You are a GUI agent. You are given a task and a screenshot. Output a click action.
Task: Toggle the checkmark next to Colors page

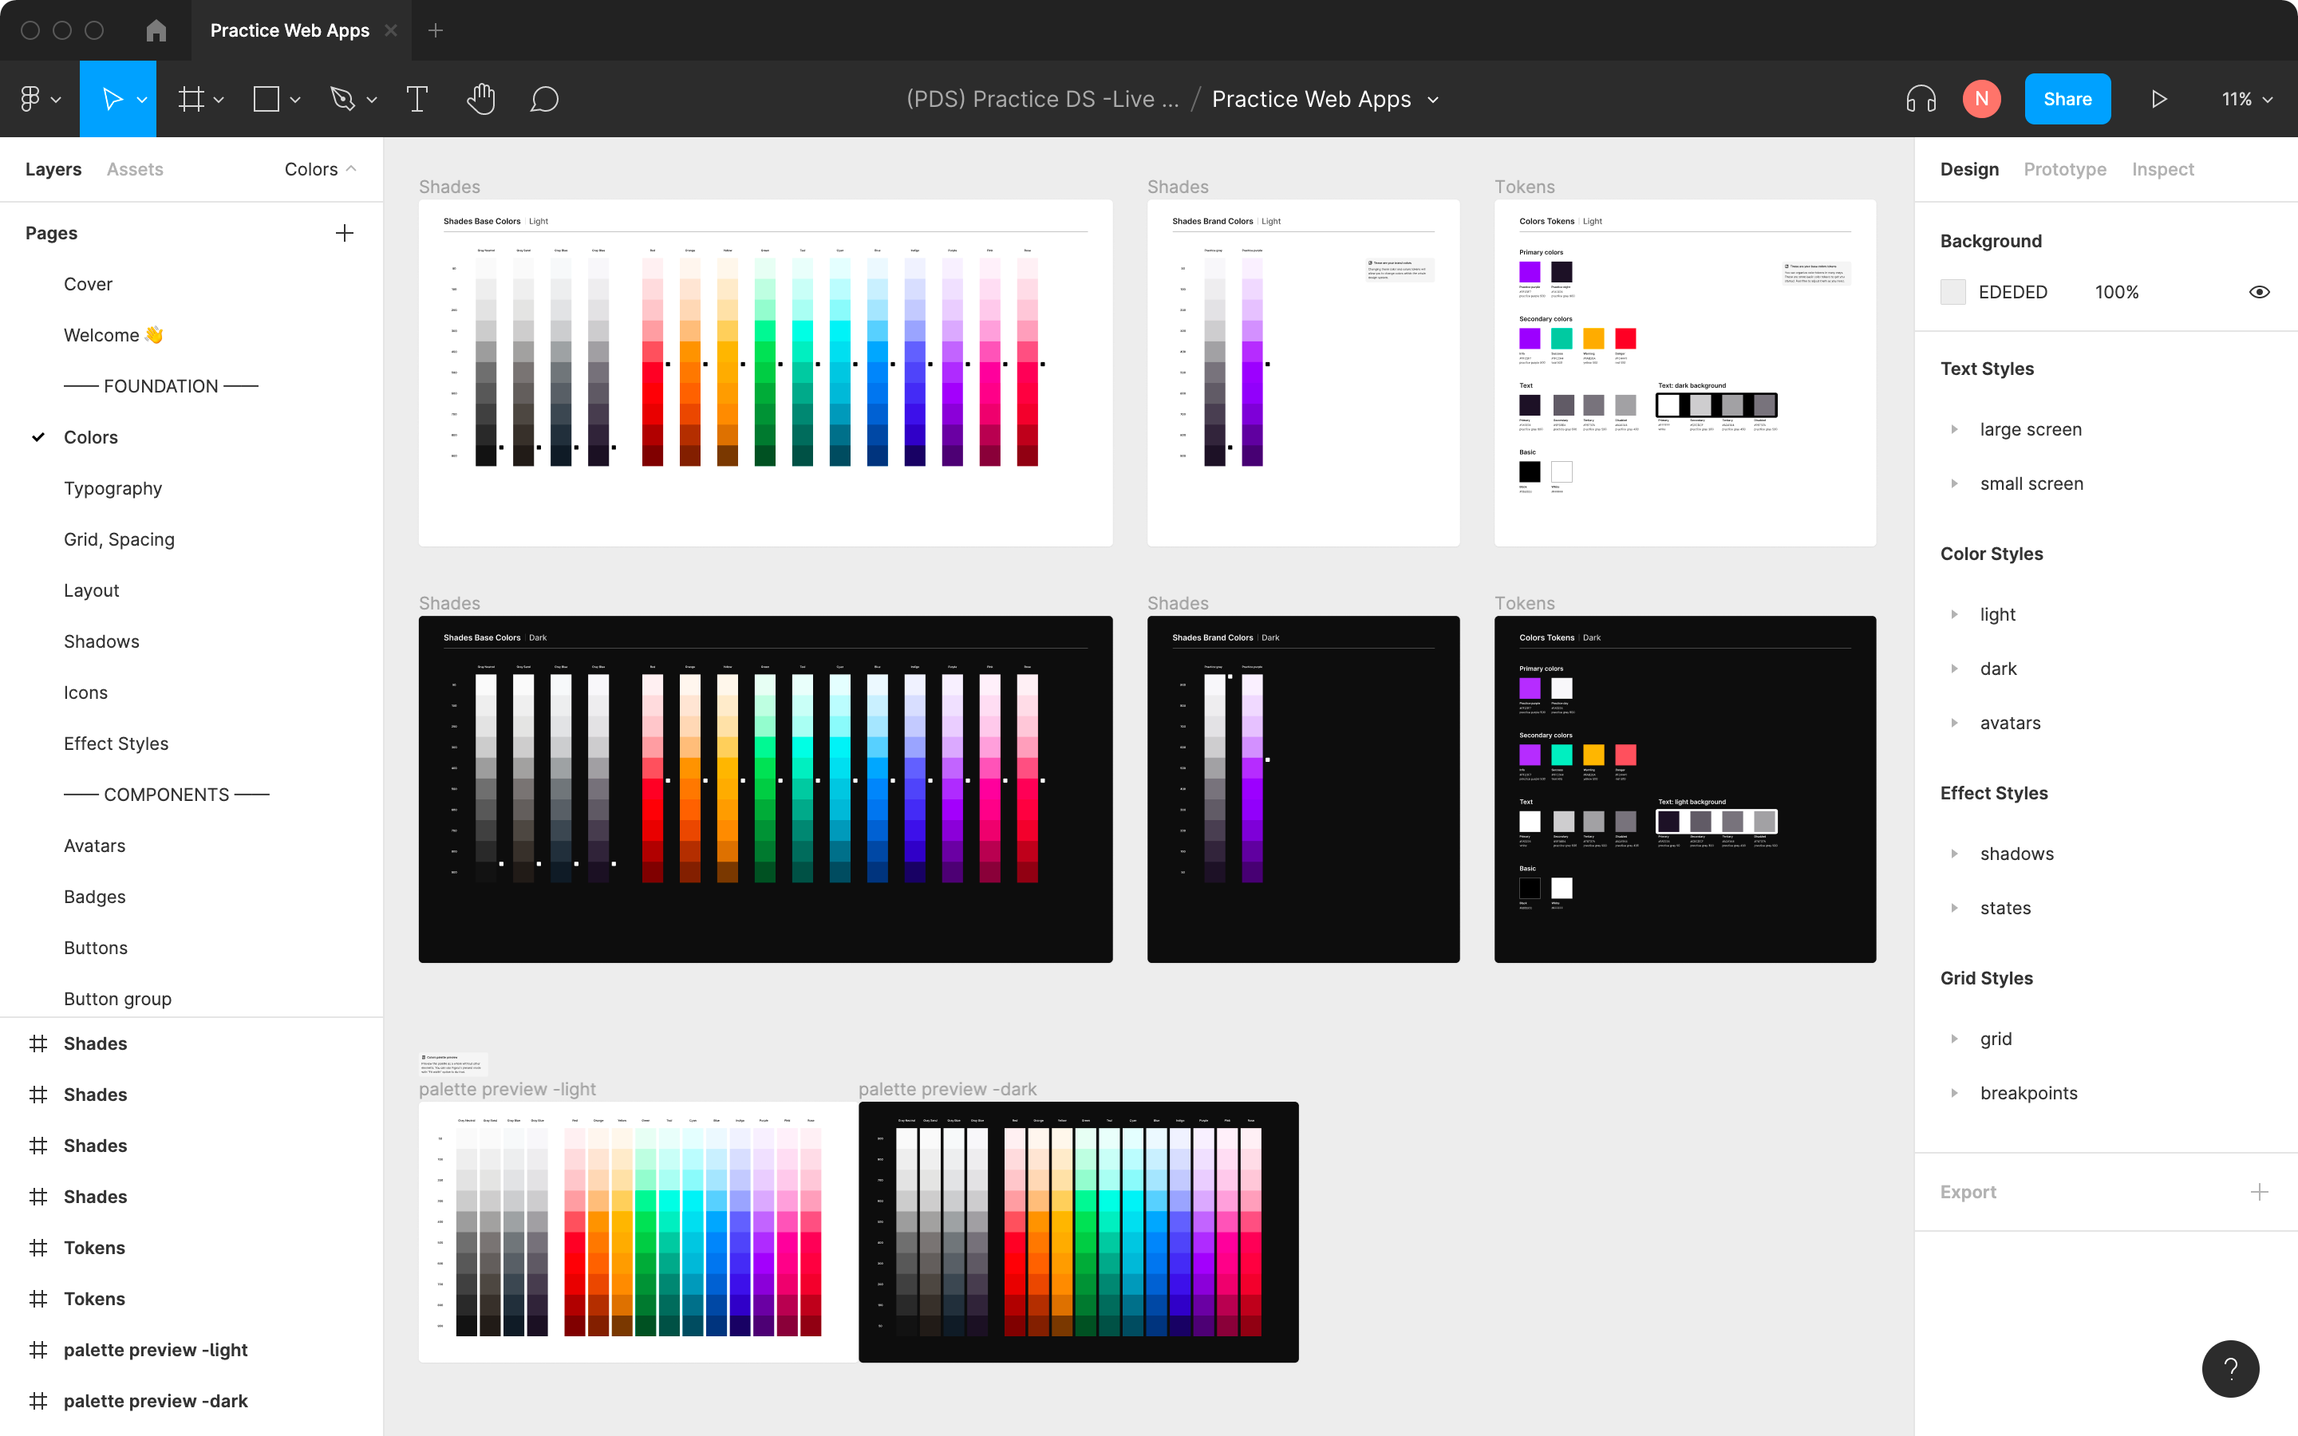[38, 437]
